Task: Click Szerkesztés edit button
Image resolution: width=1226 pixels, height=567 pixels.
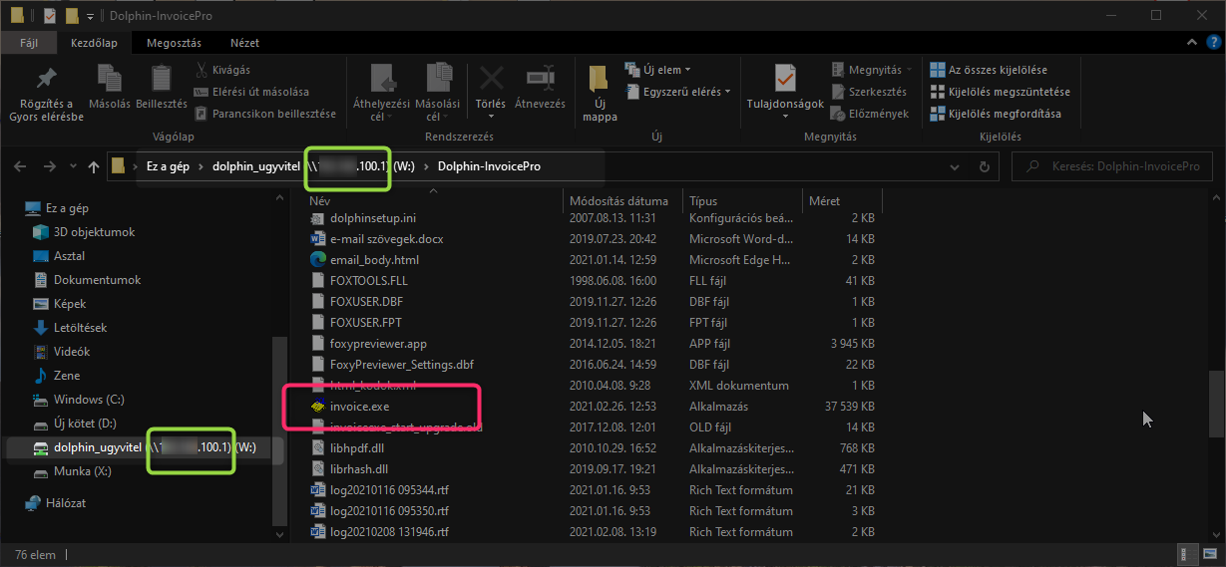Action: tap(868, 92)
